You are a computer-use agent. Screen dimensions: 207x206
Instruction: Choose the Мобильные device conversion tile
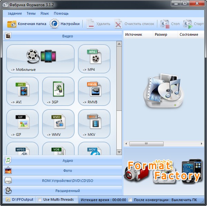40,59
